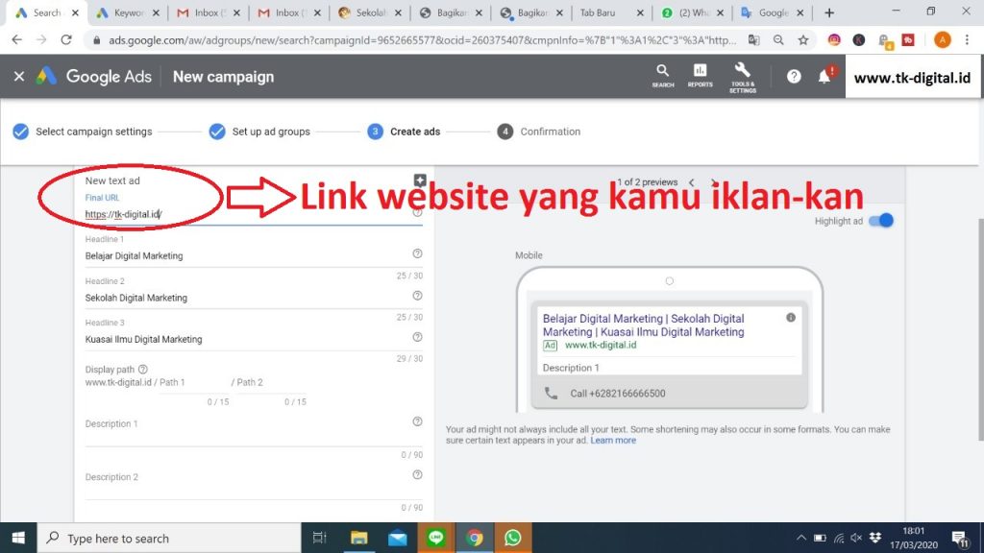
Task: Show the next ad preview
Action: [713, 182]
